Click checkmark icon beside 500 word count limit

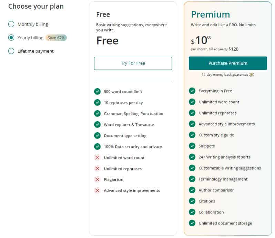tap(97, 92)
